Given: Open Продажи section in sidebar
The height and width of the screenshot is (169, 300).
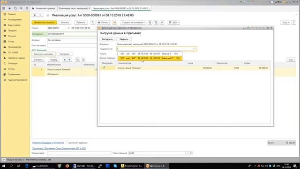Looking at the screenshot, I should tap(12, 31).
